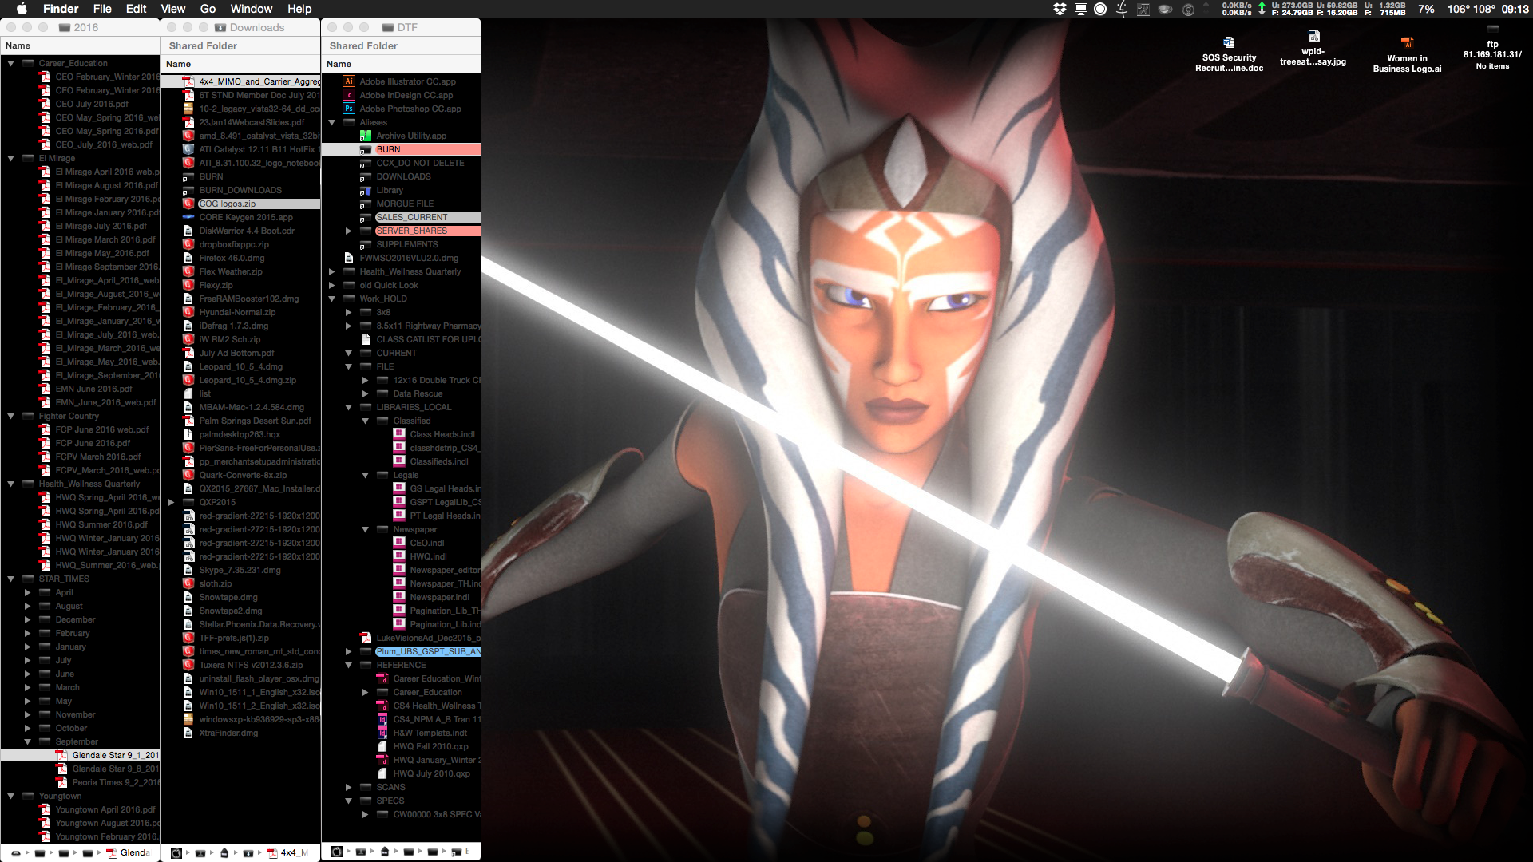Screen dimensions: 1533x862
Task: Click the Apple computer icon in Downloads path bar
Action: point(176,853)
